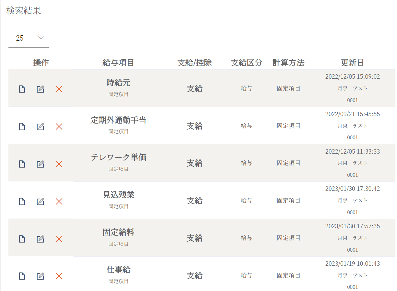Delete the 定期外通勤手当 row
The image size is (397, 291).
[x=59, y=126]
